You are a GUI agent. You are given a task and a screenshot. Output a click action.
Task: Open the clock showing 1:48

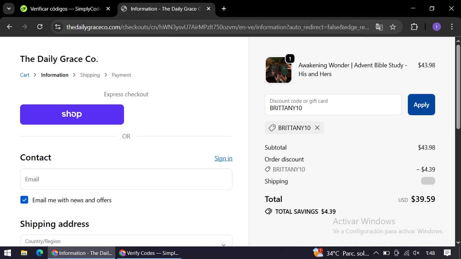pos(430,253)
